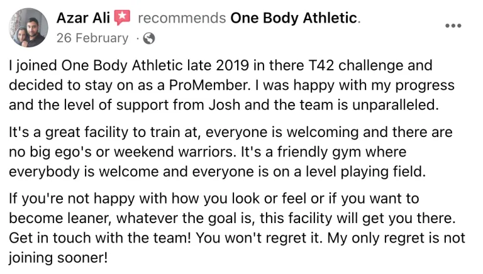This screenshot has height=274, width=483.
Task: Click "If you're not happy" paragraph start
Action: pyautogui.click(x=72, y=199)
